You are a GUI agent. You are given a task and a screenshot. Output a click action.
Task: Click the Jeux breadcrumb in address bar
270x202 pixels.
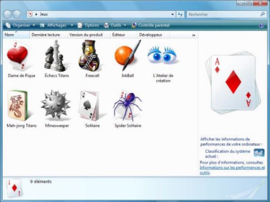click(x=44, y=14)
